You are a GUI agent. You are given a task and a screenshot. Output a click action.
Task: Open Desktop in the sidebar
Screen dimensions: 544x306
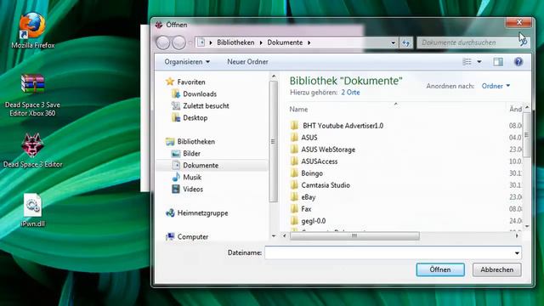click(190, 117)
